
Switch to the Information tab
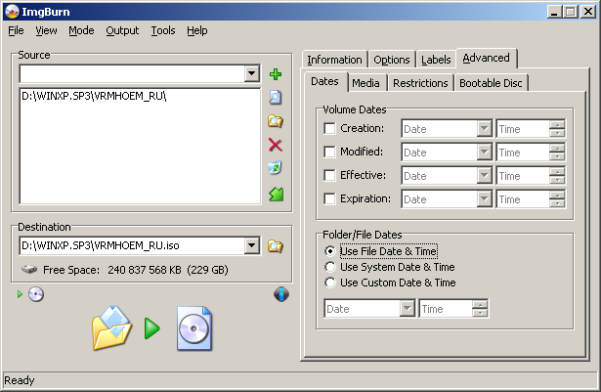tap(334, 60)
